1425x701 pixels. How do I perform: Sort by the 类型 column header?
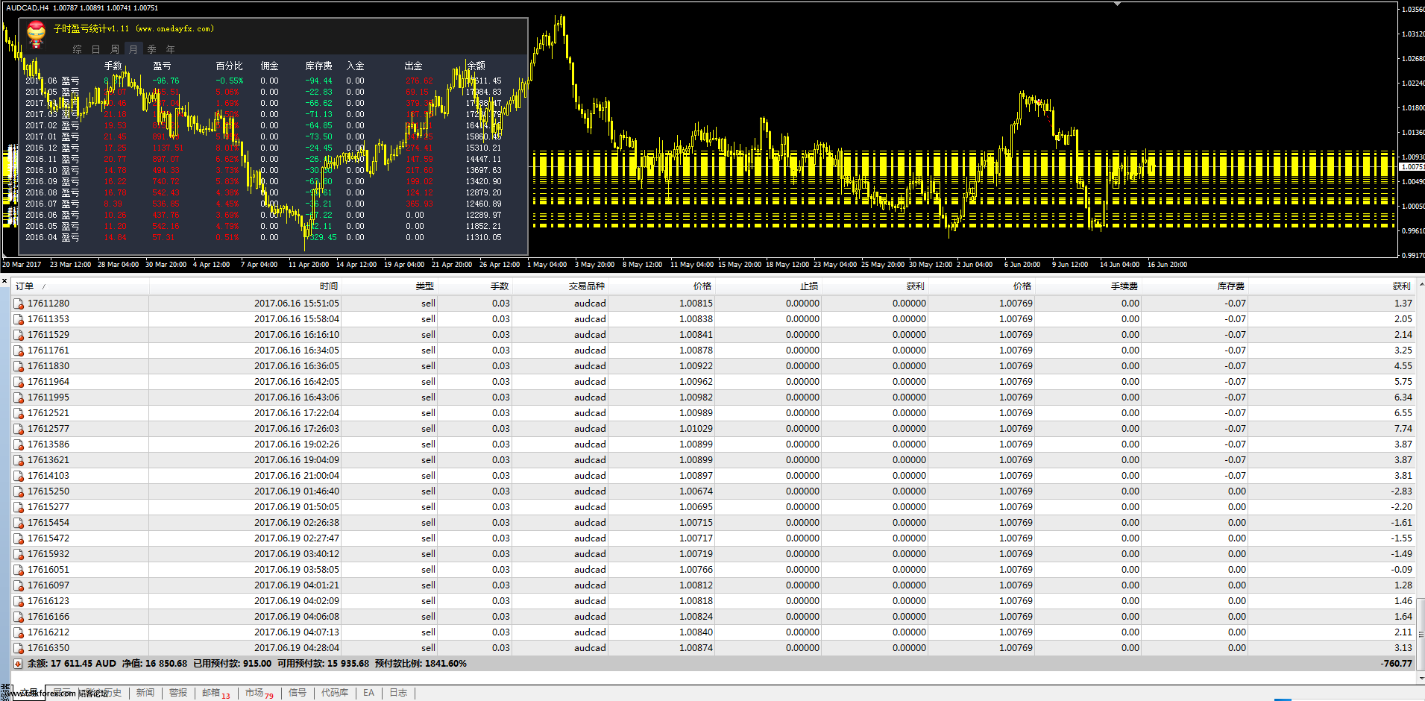(389, 286)
